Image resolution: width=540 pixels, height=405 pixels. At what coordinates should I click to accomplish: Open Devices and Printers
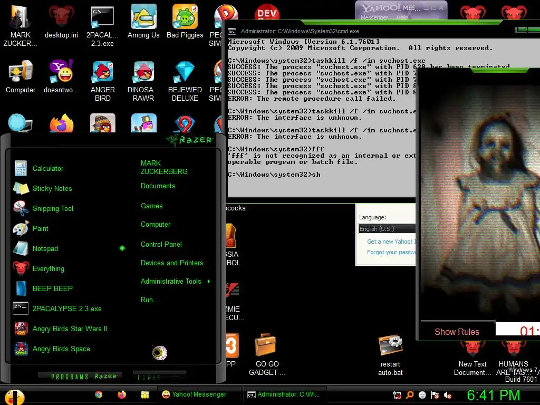[172, 263]
